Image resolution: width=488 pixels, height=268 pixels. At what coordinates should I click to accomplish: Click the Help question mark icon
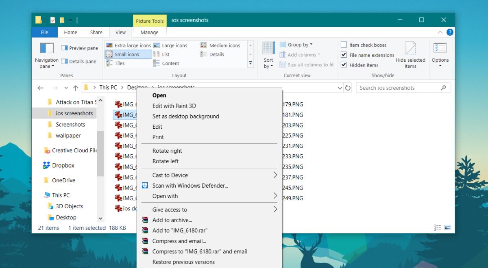coord(450,32)
